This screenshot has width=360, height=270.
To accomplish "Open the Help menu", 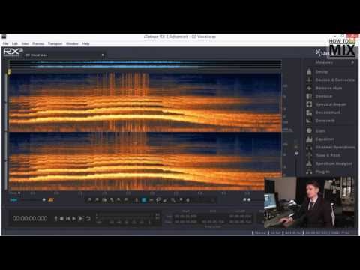I will pos(85,43).
